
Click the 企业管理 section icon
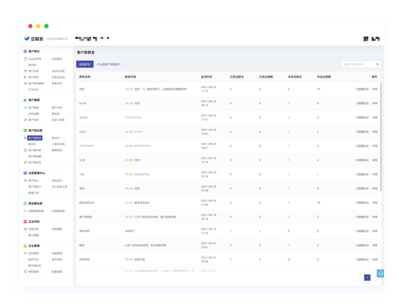25,246
